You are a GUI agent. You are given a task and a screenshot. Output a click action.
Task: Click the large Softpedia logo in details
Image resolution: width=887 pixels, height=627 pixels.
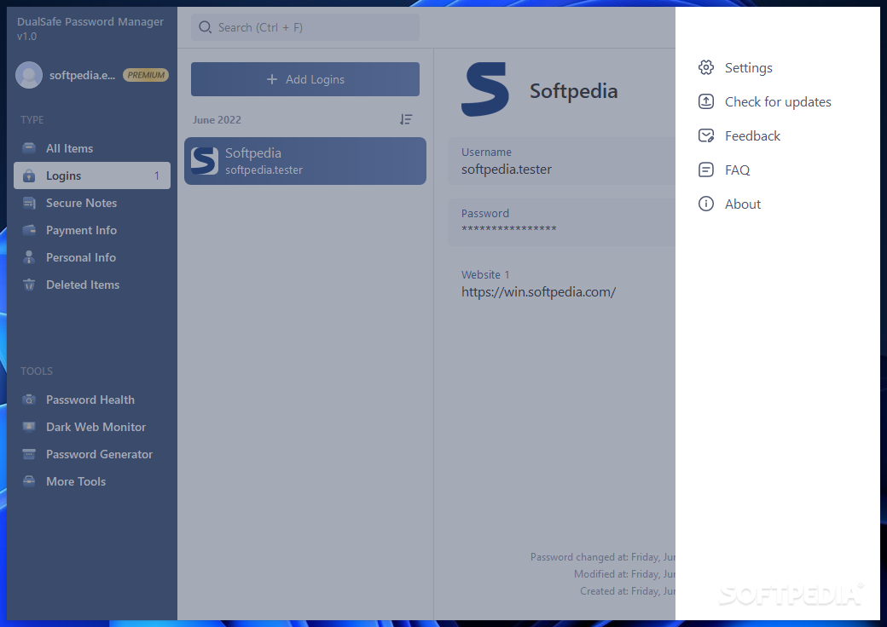(485, 89)
